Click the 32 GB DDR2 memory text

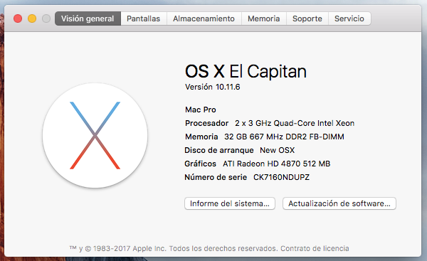coord(284,137)
